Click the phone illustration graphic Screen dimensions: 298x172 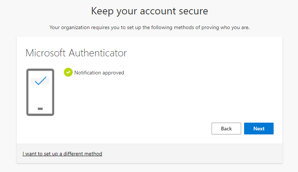[40, 92]
